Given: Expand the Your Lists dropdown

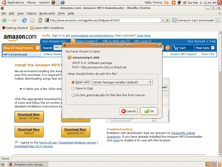Looking at the screenshot, I should click(x=213, y=48).
